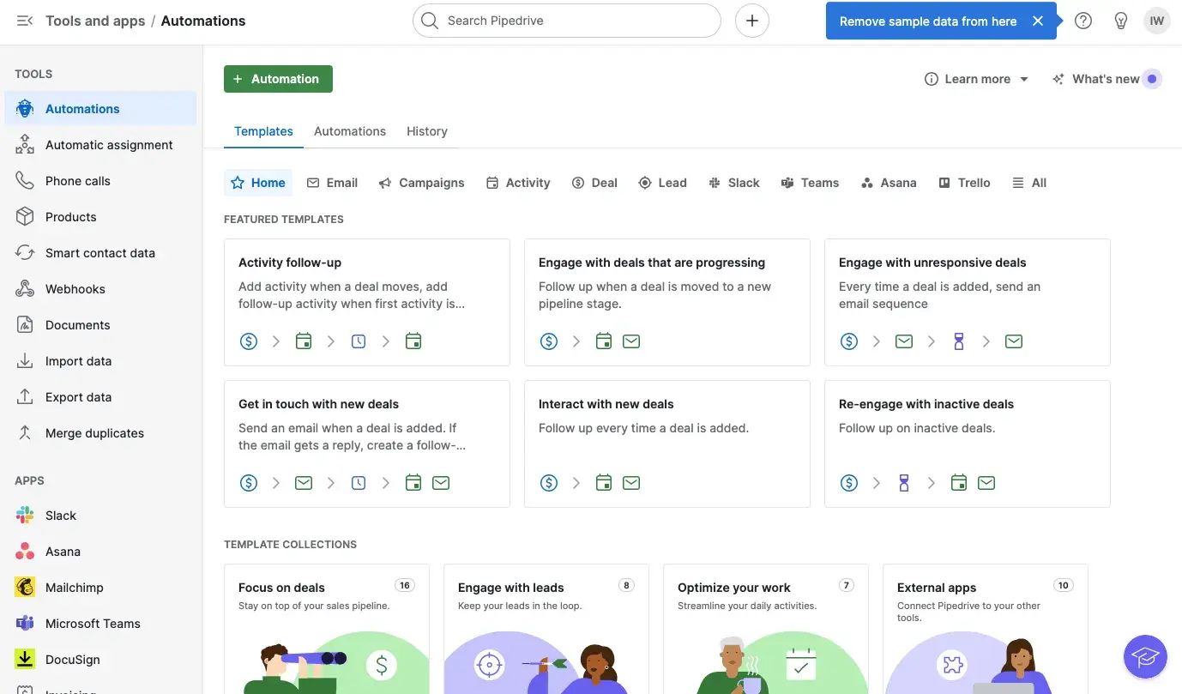
Task: Expand the Learn more dropdown
Action: [x=976, y=78]
